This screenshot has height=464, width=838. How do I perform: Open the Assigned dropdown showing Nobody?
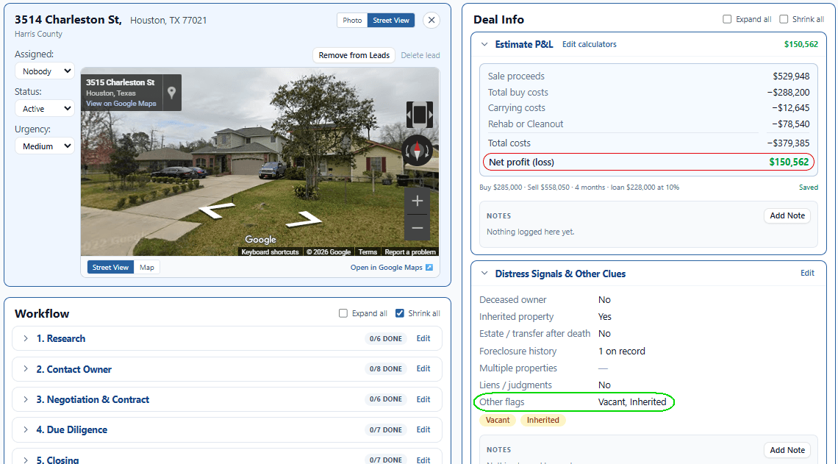(45, 71)
